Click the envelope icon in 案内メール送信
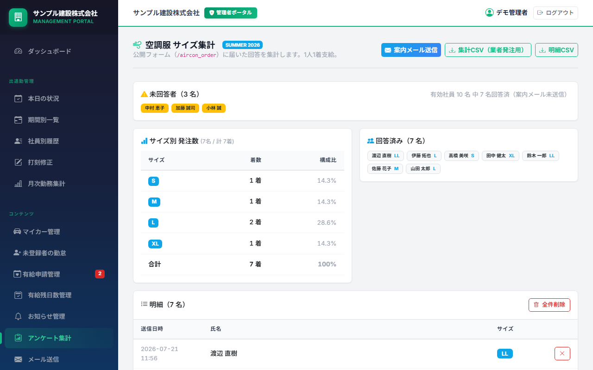 388,50
